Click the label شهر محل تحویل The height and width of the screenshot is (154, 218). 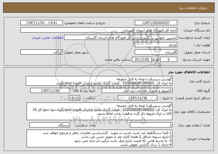pos(76,52)
